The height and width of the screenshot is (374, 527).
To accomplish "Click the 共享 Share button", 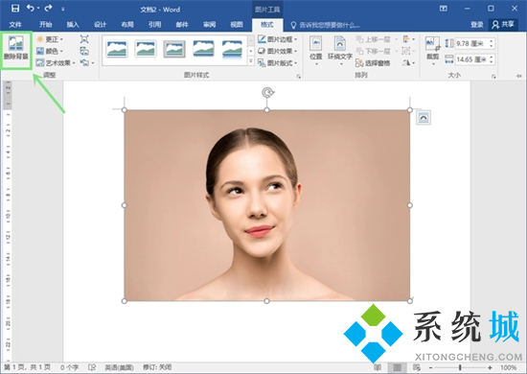I will (x=503, y=25).
